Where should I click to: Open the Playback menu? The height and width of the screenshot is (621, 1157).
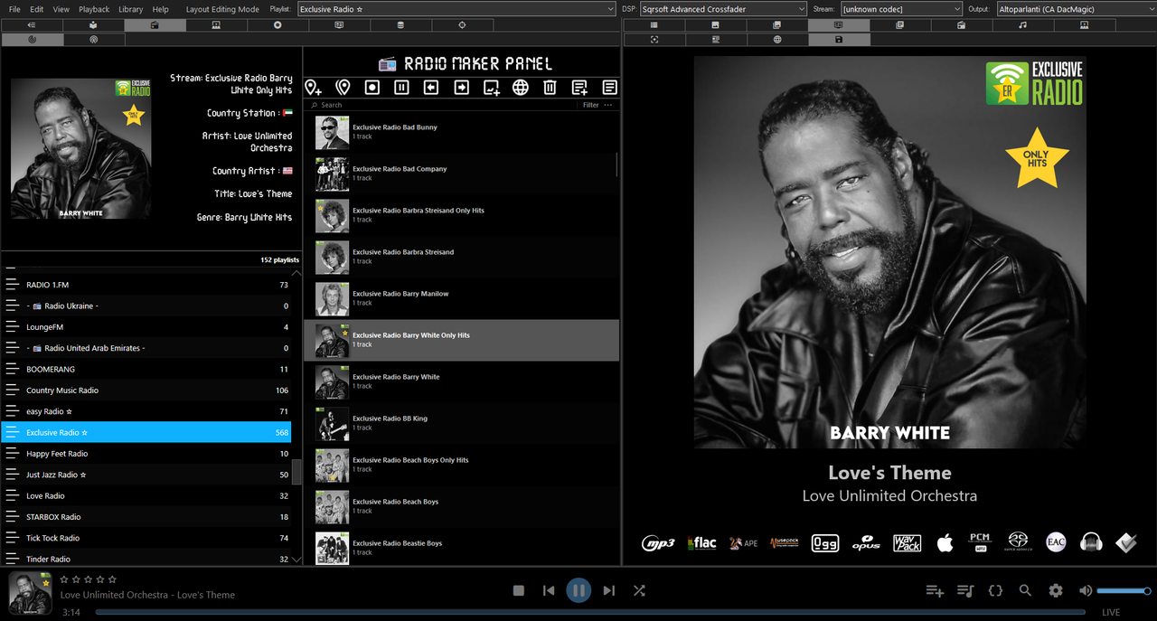[x=94, y=9]
